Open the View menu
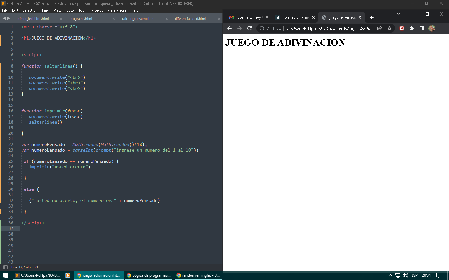Screen dimensions: 449x280 (57, 10)
